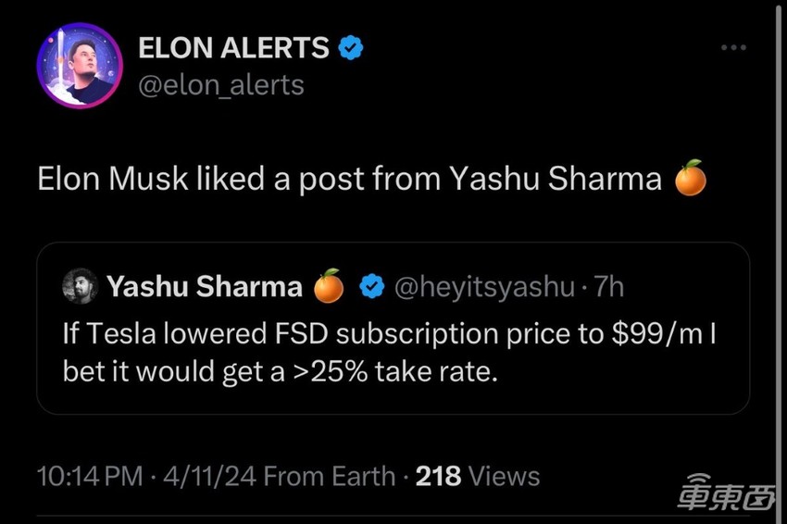The height and width of the screenshot is (524, 787).
Task: Click the blue verified badge beside ELON ALERTS
Action: click(x=351, y=47)
